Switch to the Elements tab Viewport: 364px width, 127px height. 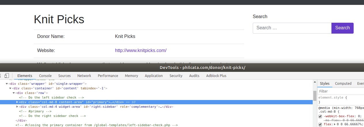point(25,76)
